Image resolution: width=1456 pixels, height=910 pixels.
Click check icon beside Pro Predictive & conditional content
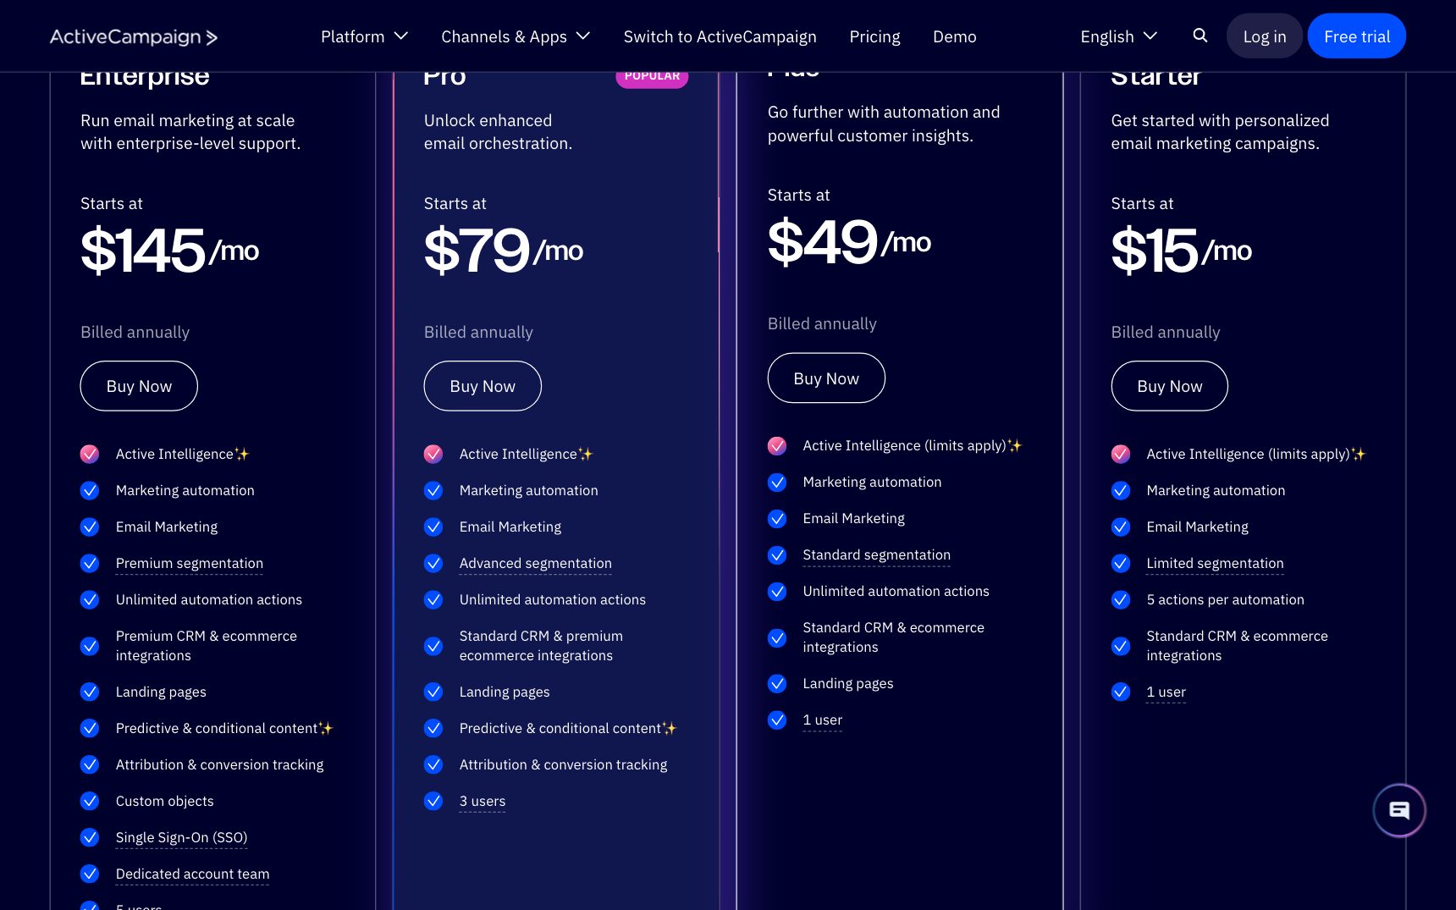(433, 728)
